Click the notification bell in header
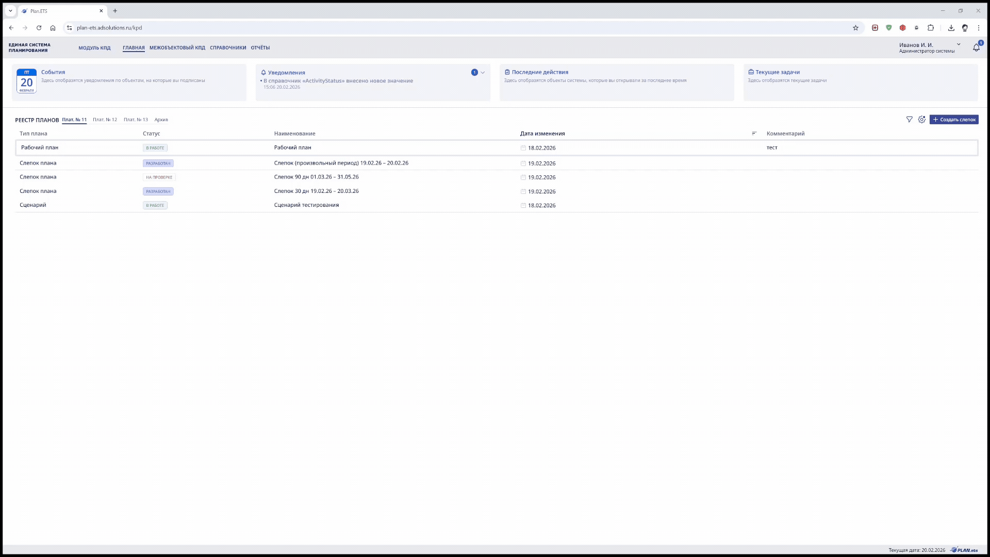 (976, 47)
